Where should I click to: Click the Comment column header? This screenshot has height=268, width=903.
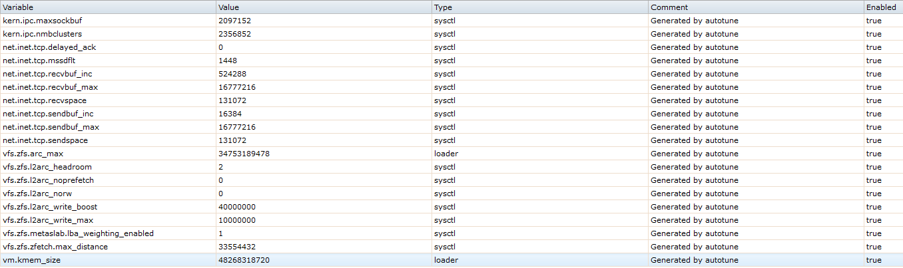point(669,7)
